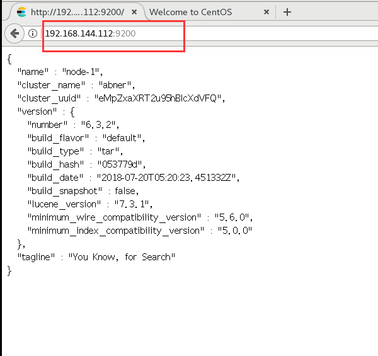
Task: Click the "tagline" key label
Action: (36, 257)
